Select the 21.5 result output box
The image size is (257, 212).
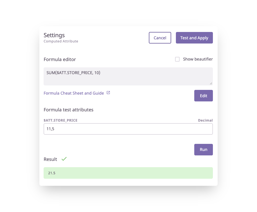click(128, 173)
